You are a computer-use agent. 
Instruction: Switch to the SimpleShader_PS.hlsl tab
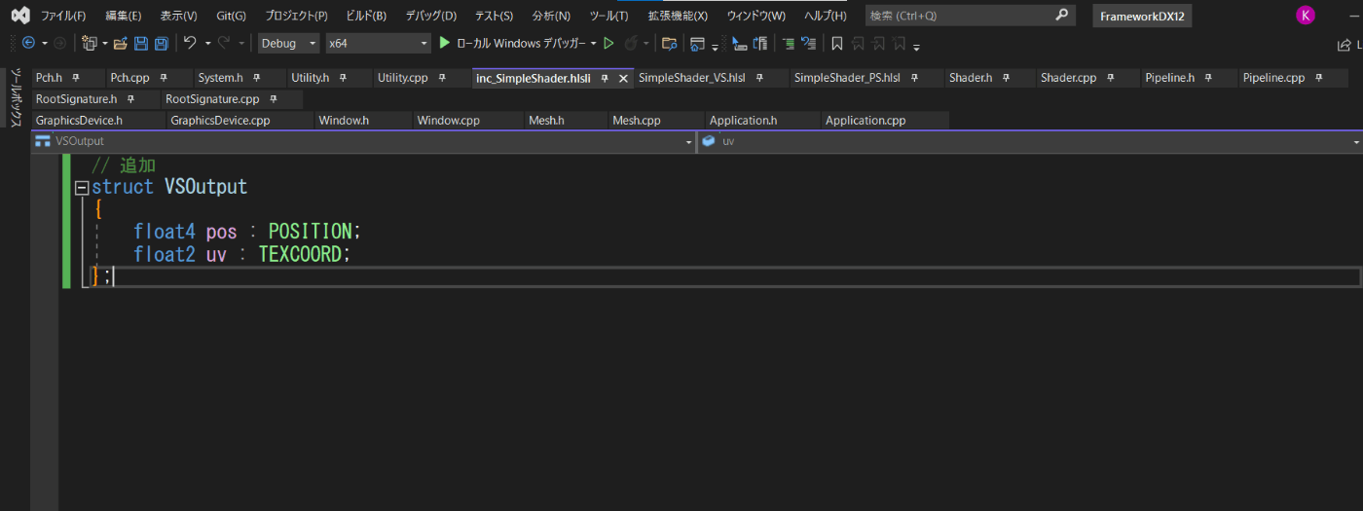coord(846,78)
